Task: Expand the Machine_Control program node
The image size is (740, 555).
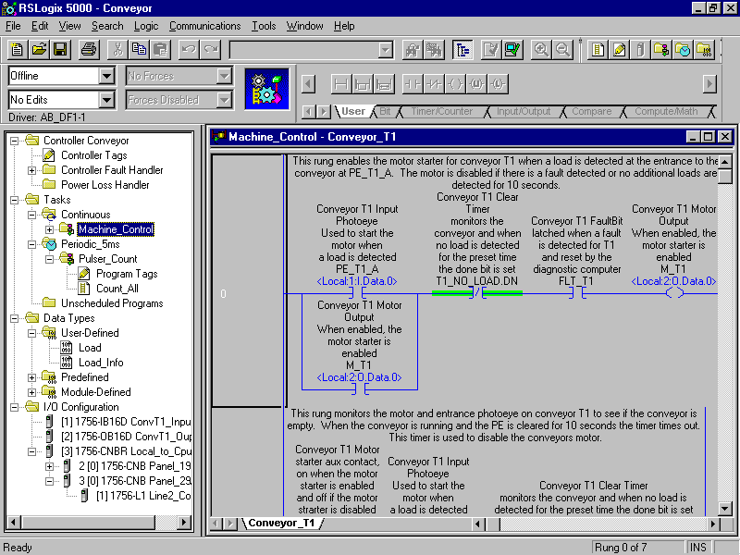Action: [50, 229]
